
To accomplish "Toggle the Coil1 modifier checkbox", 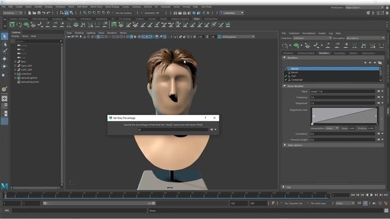I will coord(286,76).
